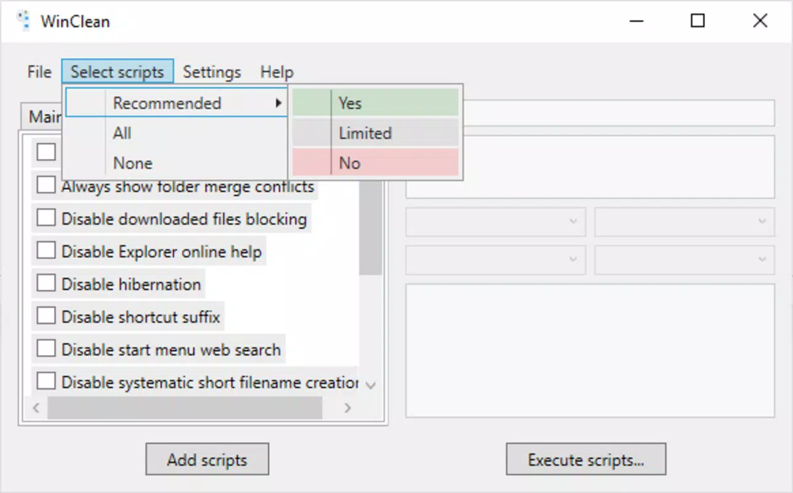
Task: Close the WinClean window
Action: (760, 21)
